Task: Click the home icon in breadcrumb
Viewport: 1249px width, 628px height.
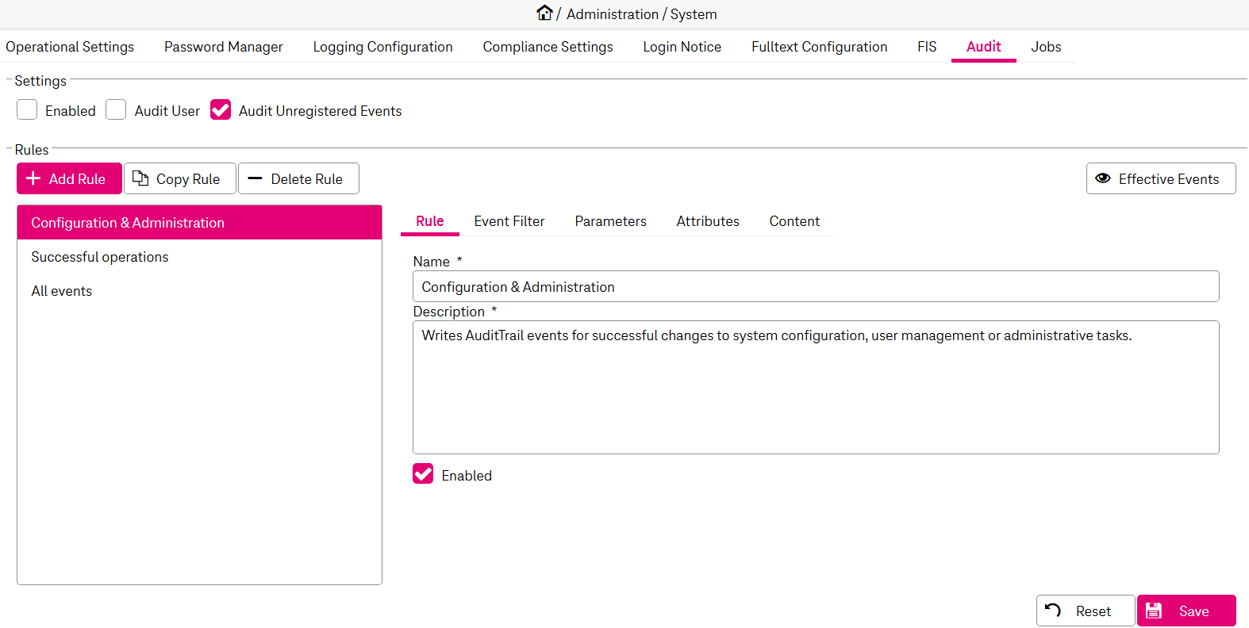Action: point(544,13)
